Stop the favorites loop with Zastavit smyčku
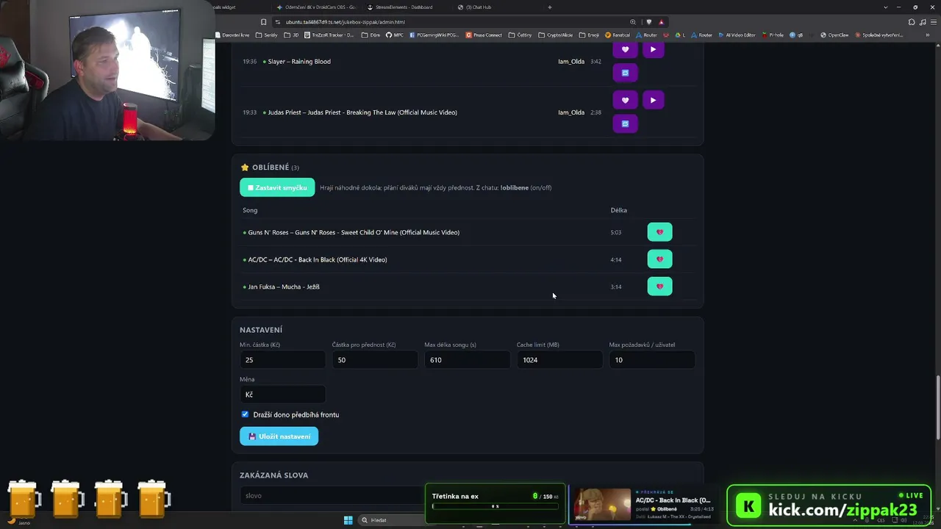The image size is (941, 529). coord(277,187)
